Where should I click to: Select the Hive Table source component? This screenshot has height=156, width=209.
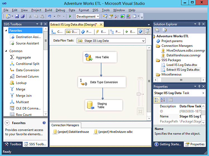(x=100, y=57)
